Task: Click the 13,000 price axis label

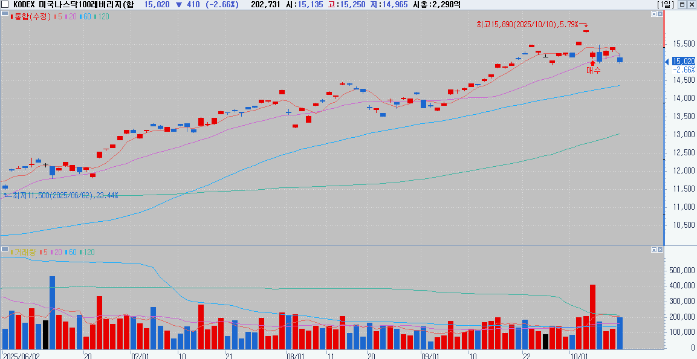Action: [684, 135]
